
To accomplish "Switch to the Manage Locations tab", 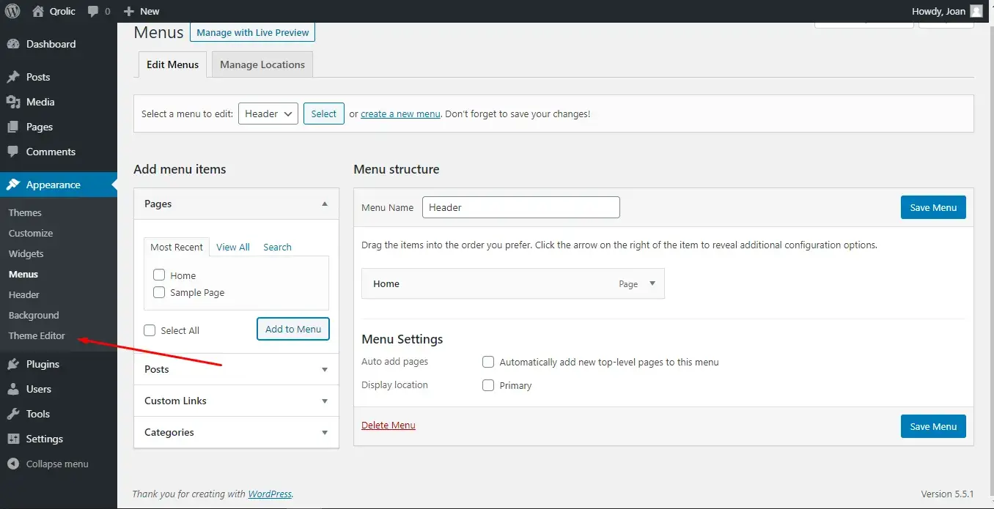I will click(x=262, y=64).
